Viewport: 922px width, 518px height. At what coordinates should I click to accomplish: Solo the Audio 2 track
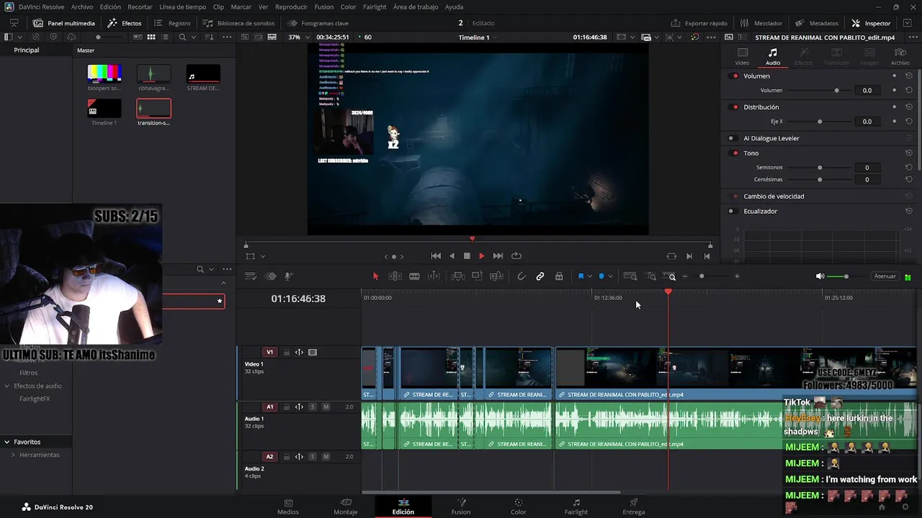tap(313, 457)
